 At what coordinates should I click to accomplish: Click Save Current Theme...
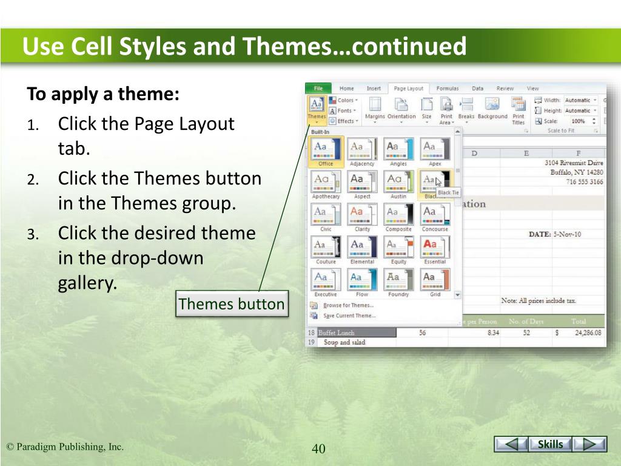tap(343, 316)
